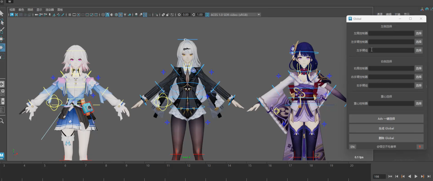This screenshot has width=433, height=181.
Task: Toggle the viewport grid icon
Action: (x=70, y=15)
